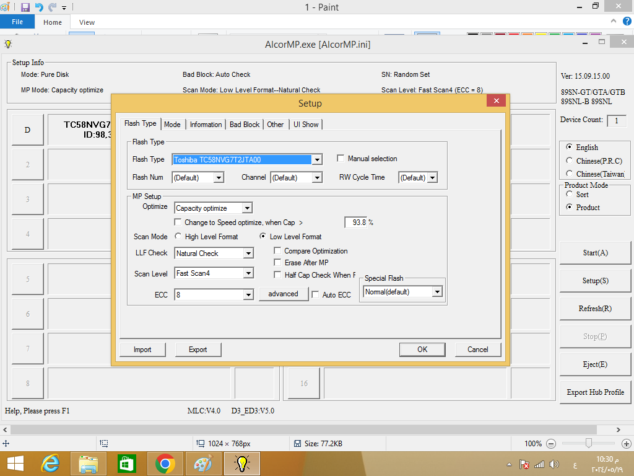
Task: Select English language radio button
Action: 570,147
